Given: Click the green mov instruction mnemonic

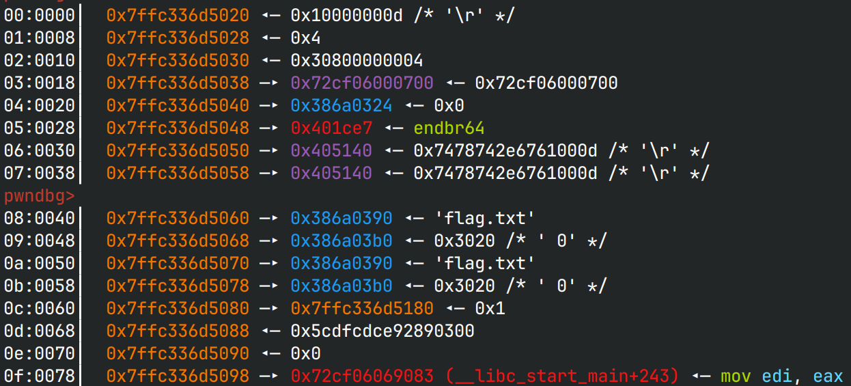Looking at the screenshot, I should tap(737, 376).
